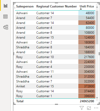Image resolution: width=100 pixels, height=111 pixels.
Task: Click Customer 15 in Aniket's row
Action: tap(45, 86)
